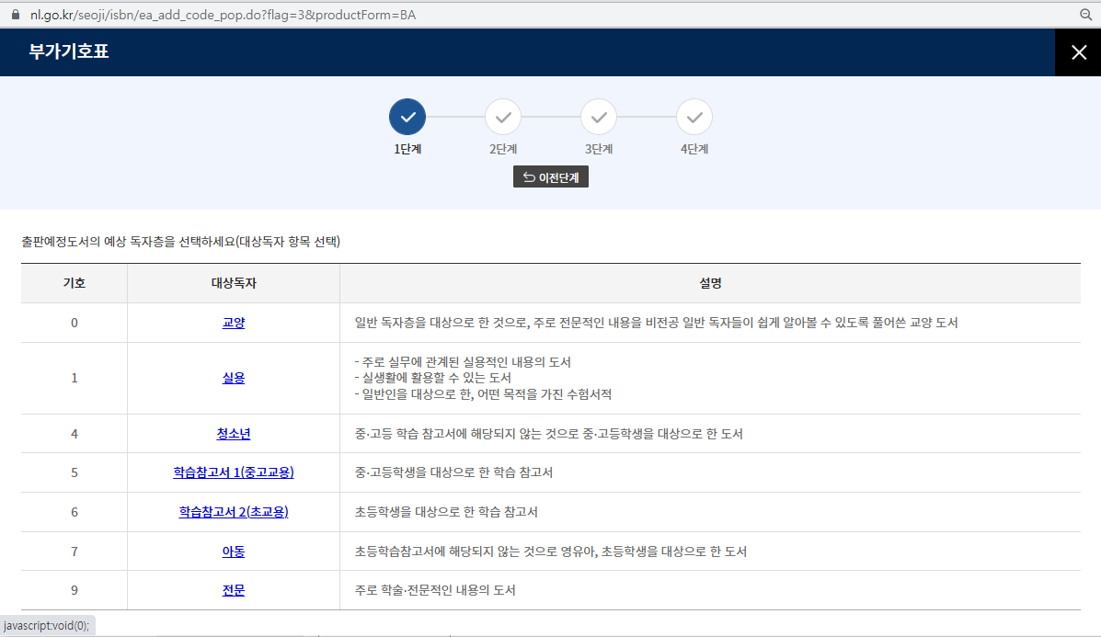Click code cell 6 in 초교용 row
Screen dimensions: 1101x637
(74, 512)
